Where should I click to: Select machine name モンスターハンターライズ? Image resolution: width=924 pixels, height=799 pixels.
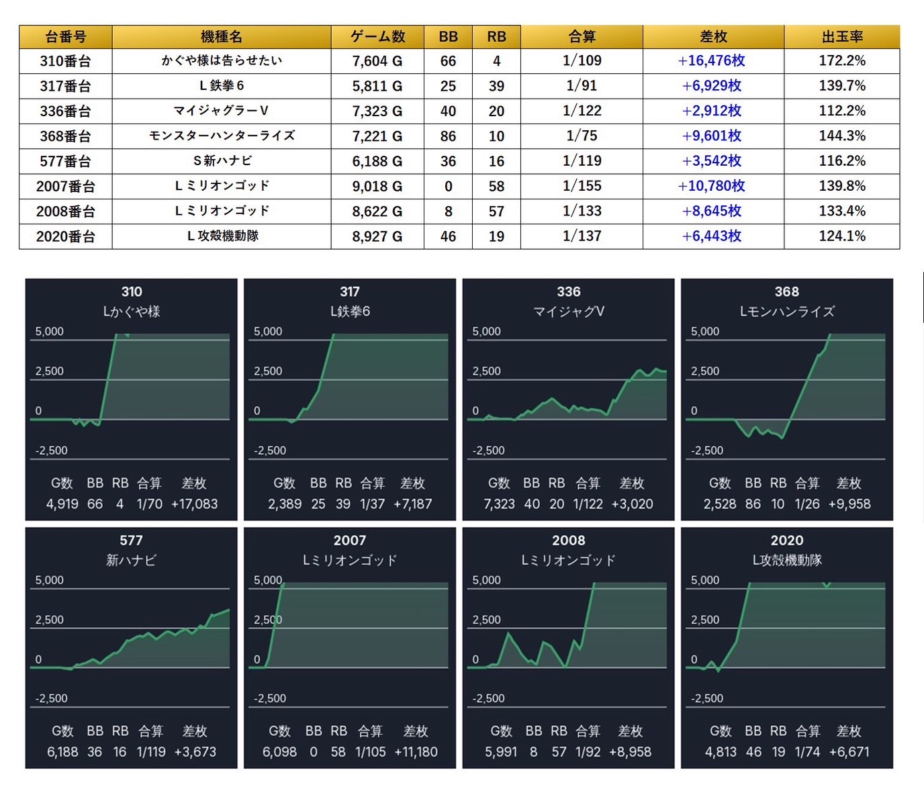coord(222,136)
